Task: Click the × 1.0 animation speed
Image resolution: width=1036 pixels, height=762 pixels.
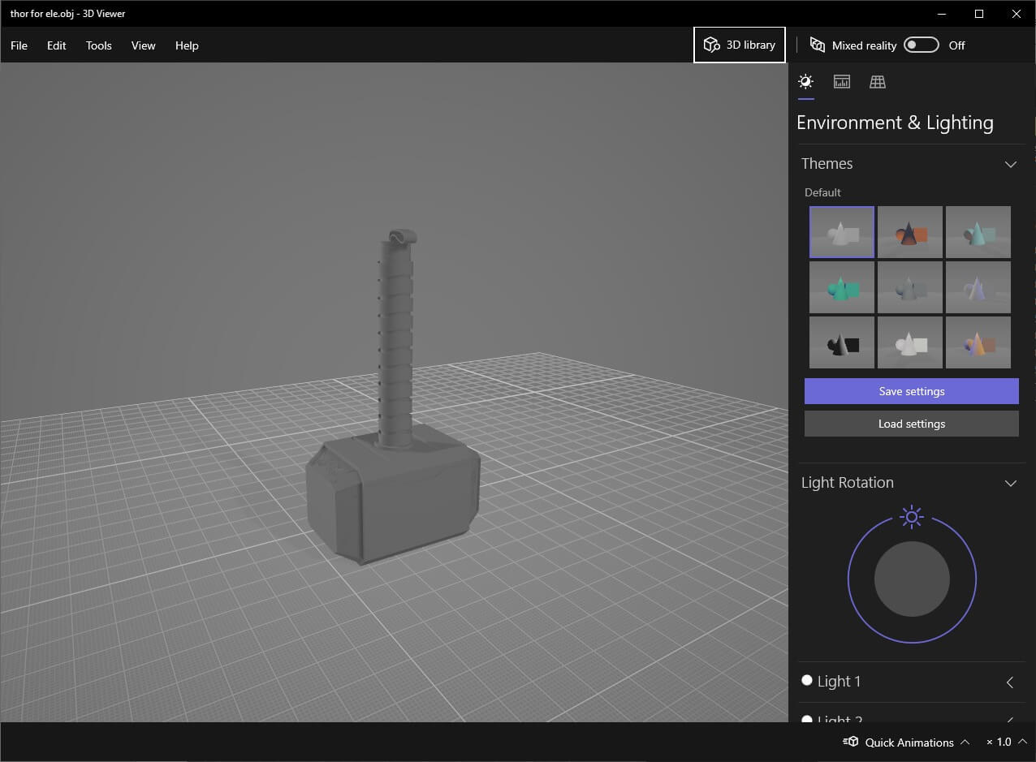Action: point(999,742)
